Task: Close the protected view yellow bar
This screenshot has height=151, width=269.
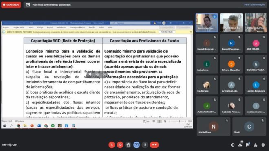Action: click(191, 32)
